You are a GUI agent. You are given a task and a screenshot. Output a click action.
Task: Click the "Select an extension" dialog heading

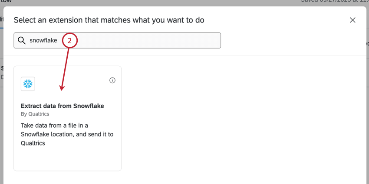(109, 20)
